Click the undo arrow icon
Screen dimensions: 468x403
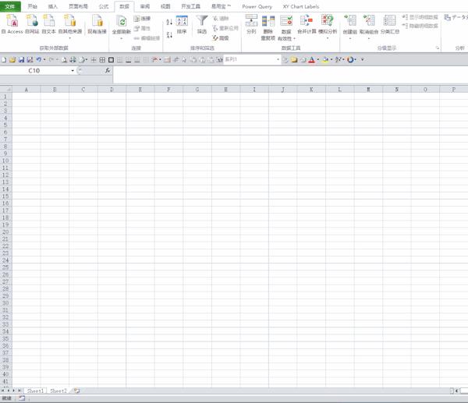[x=38, y=60]
